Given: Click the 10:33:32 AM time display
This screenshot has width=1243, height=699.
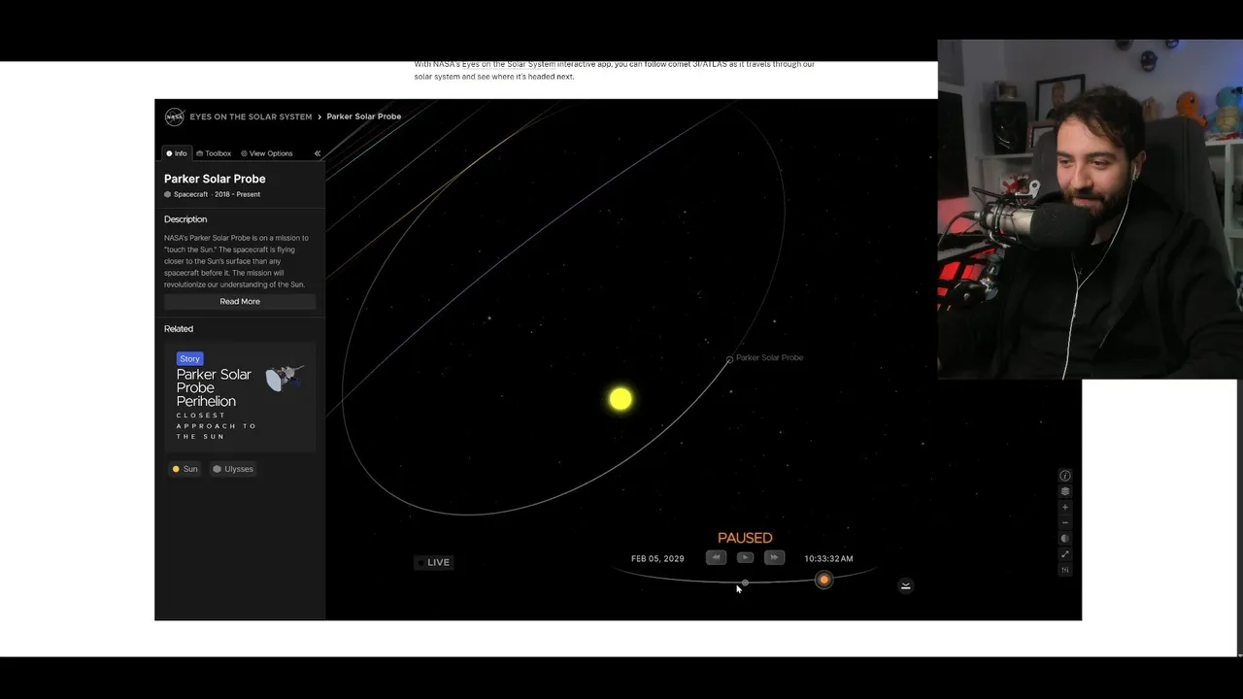Looking at the screenshot, I should [x=828, y=559].
